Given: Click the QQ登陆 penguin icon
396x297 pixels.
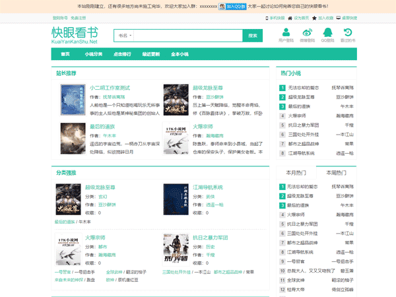Looking at the screenshot, I should pyautogui.click(x=327, y=33).
